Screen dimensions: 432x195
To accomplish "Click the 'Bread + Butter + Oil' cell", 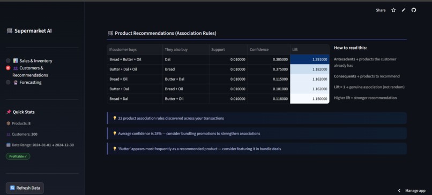I will point(135,59).
